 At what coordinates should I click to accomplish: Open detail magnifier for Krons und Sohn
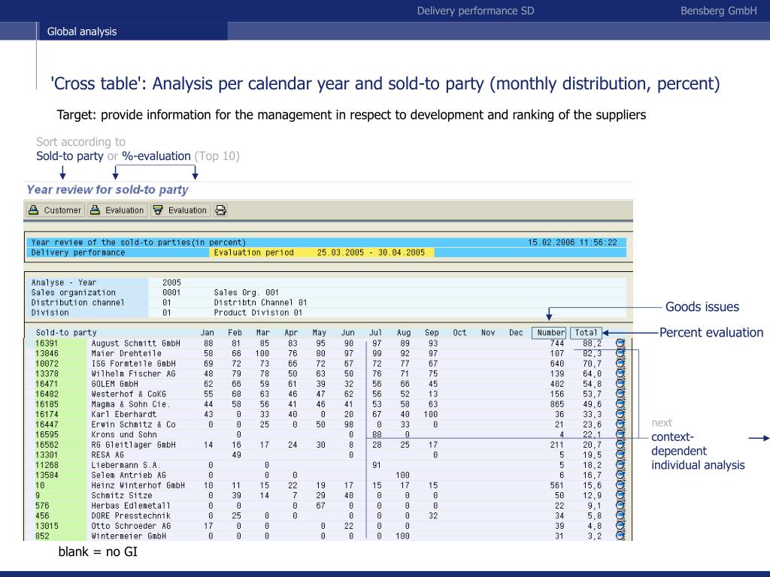pos(620,435)
